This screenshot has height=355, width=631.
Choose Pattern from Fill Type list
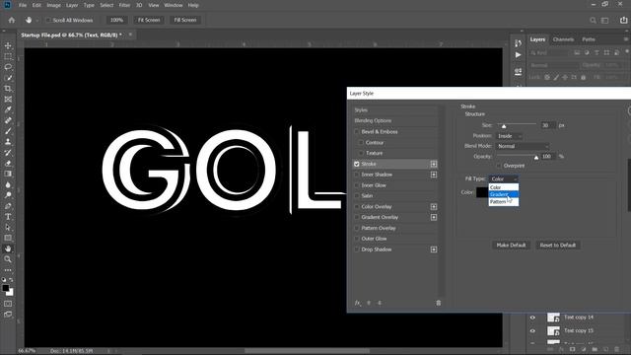pos(504,201)
